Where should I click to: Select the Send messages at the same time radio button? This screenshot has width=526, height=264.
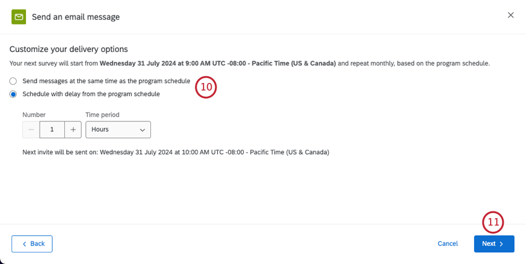[x=13, y=81]
